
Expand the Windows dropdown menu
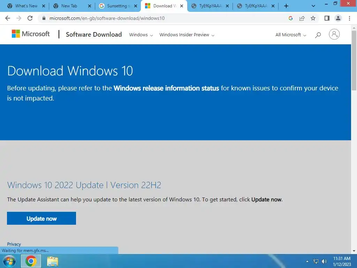click(x=141, y=35)
